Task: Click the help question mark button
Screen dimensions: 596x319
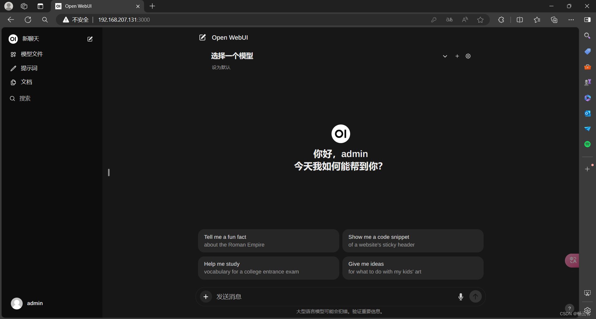Action: coord(569,308)
